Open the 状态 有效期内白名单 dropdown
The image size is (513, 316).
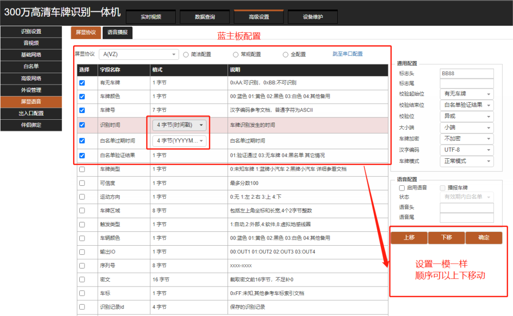coord(466,197)
